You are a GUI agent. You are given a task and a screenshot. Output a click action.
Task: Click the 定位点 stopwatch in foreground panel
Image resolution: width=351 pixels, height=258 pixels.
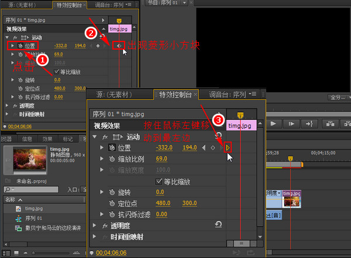[x=112, y=203]
